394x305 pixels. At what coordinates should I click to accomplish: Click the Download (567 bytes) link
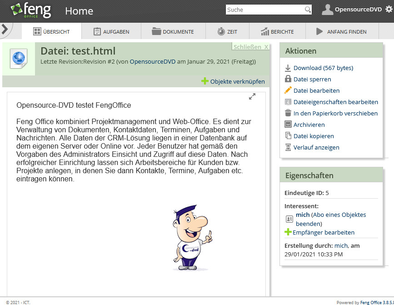click(323, 68)
